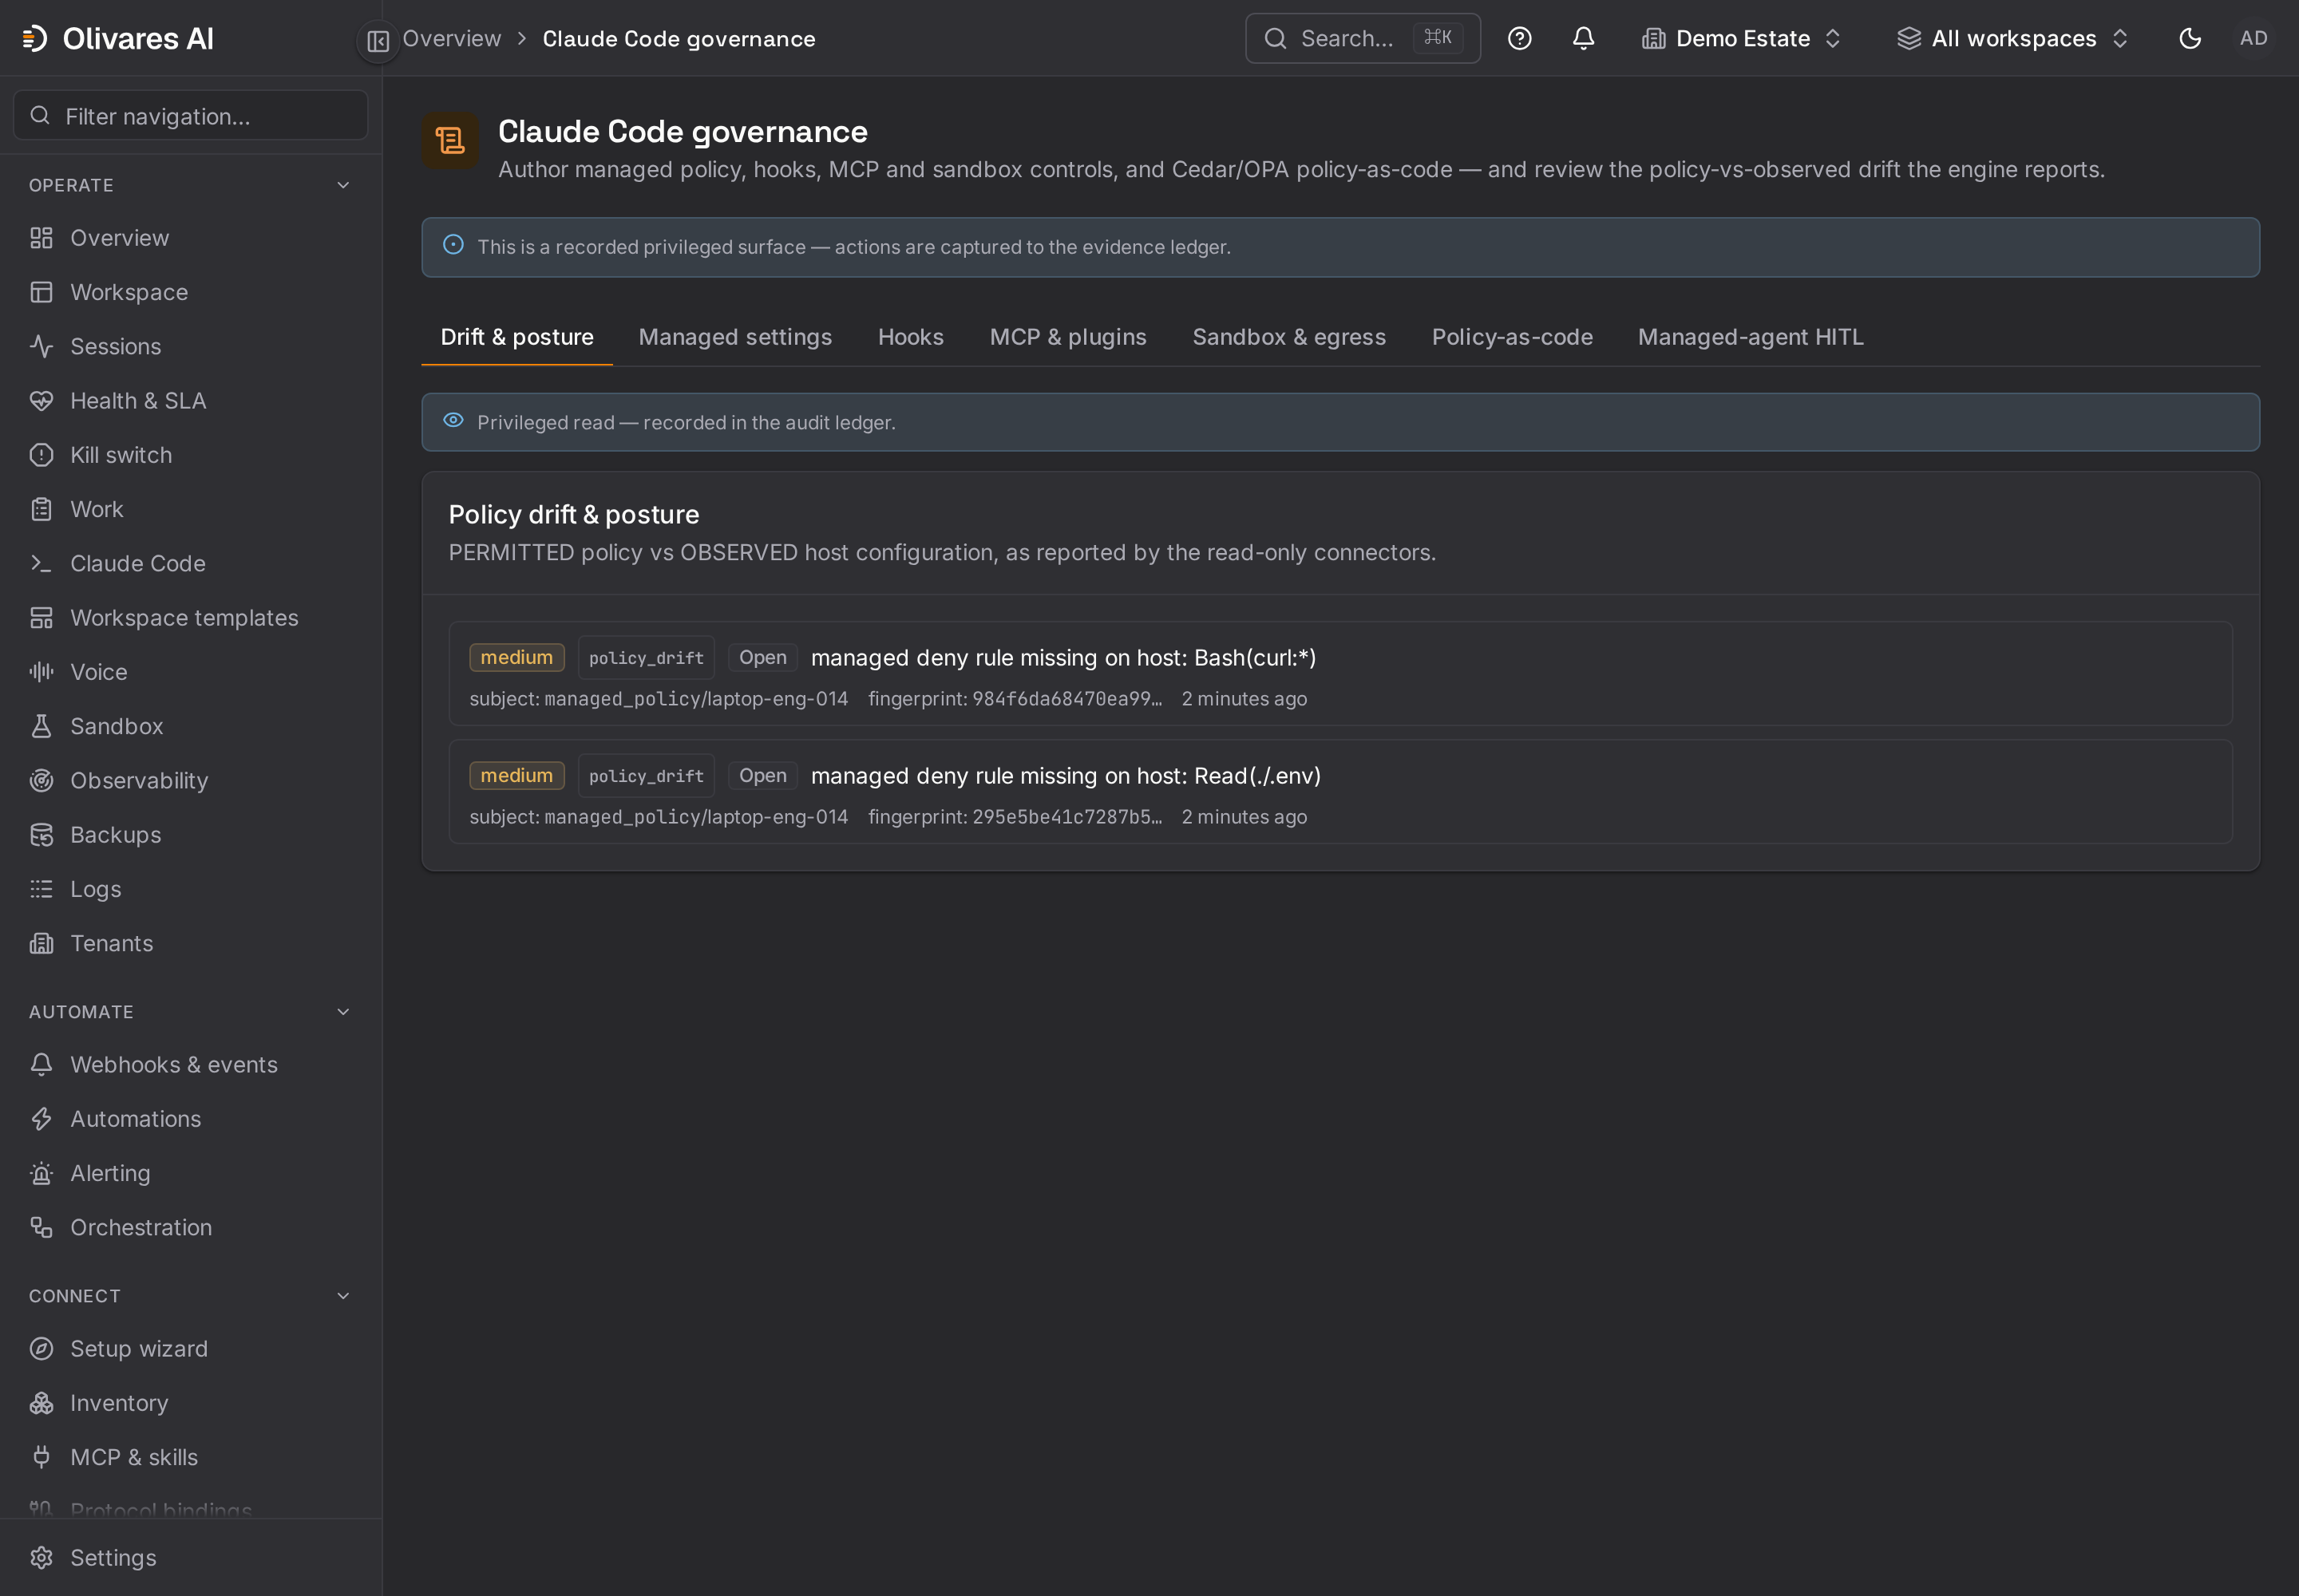This screenshot has width=2299, height=1596.
Task: Open the Hooks tab
Action: pos(910,337)
